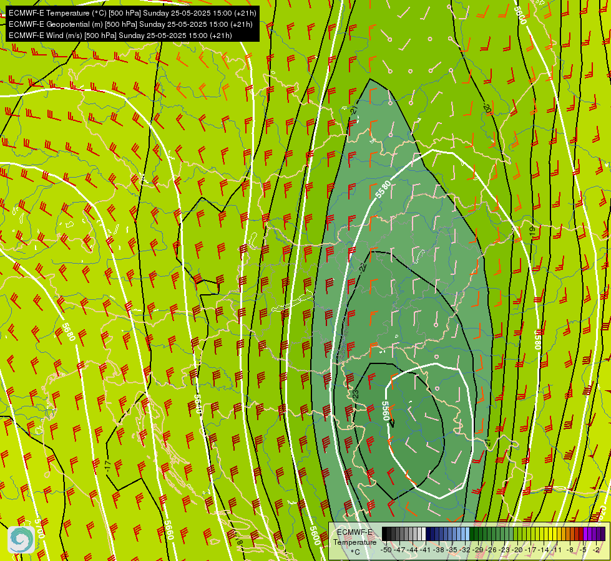Image resolution: width=611 pixels, height=561 pixels.
Task: Pick the light blue swatch just before -32
Action: [x=467, y=534]
